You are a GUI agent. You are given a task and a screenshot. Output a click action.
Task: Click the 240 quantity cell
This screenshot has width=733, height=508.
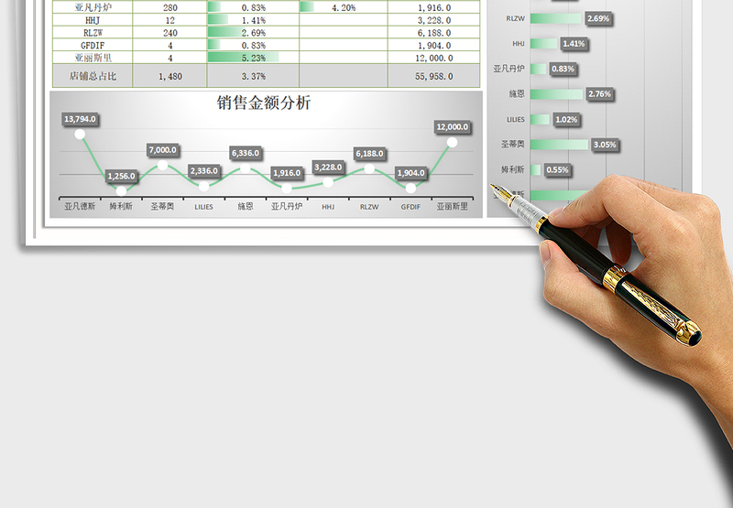click(170, 33)
